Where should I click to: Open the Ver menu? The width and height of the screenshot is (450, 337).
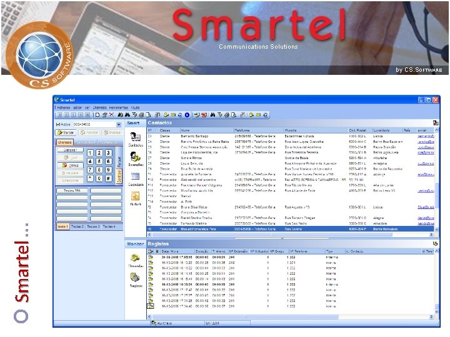[x=87, y=108]
